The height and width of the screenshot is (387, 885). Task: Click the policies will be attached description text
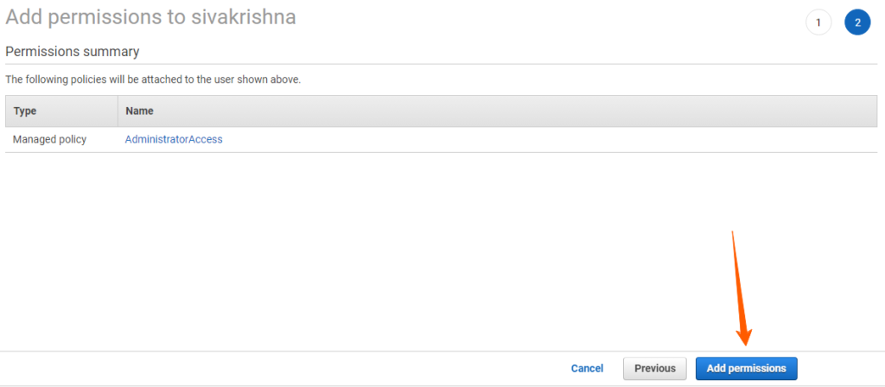(x=153, y=79)
